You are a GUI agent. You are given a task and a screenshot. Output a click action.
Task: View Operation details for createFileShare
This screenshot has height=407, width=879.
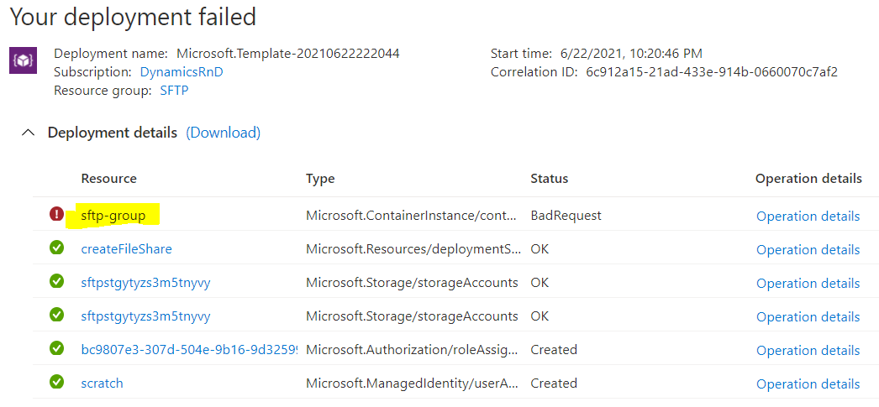tap(808, 250)
